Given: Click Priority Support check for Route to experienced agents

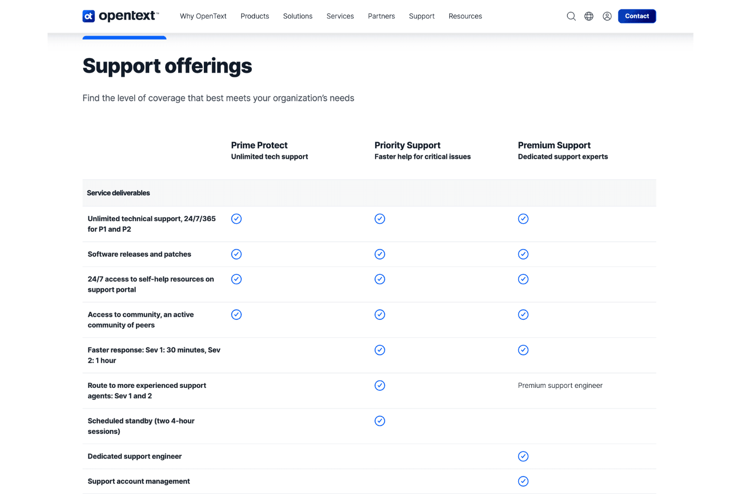Looking at the screenshot, I should pyautogui.click(x=380, y=386).
